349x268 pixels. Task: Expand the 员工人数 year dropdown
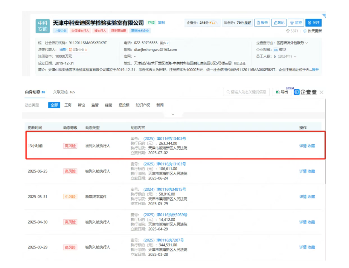tap(295, 56)
